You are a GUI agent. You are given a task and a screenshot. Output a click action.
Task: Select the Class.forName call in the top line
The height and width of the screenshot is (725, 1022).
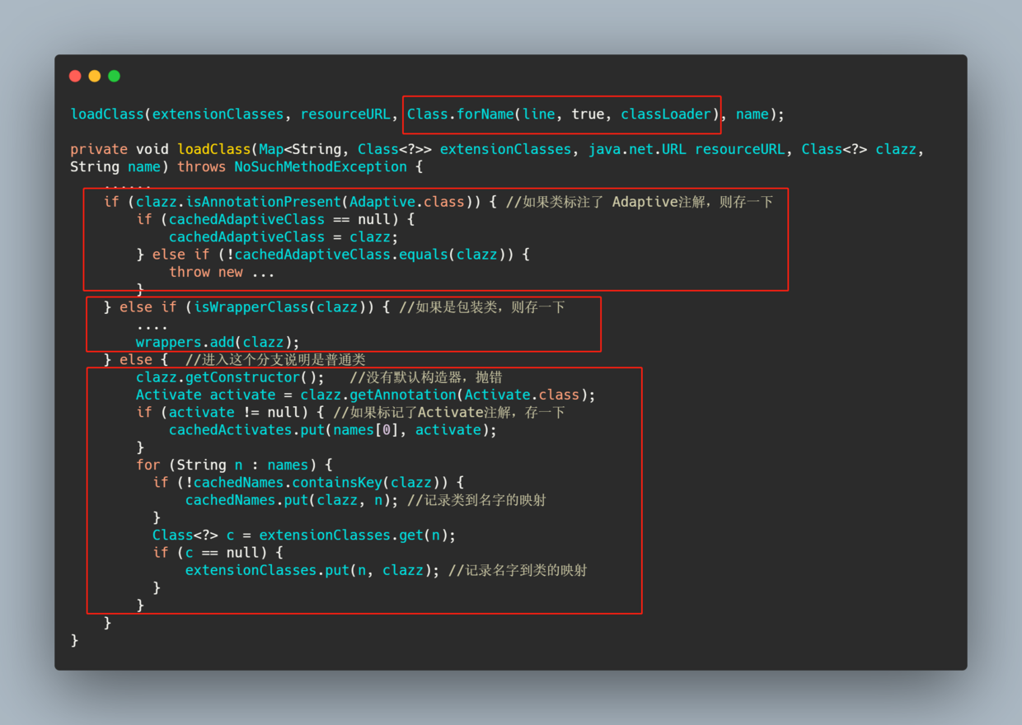click(x=560, y=114)
